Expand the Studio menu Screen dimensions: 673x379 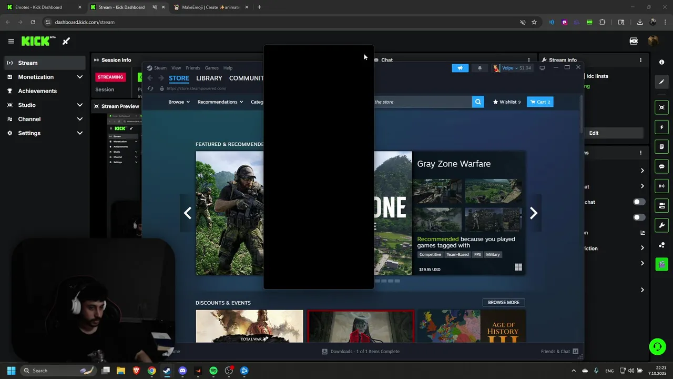45,105
